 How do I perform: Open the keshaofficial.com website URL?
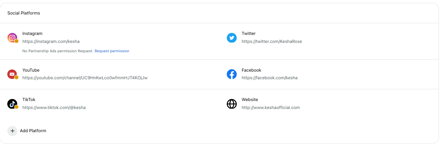(x=271, y=108)
